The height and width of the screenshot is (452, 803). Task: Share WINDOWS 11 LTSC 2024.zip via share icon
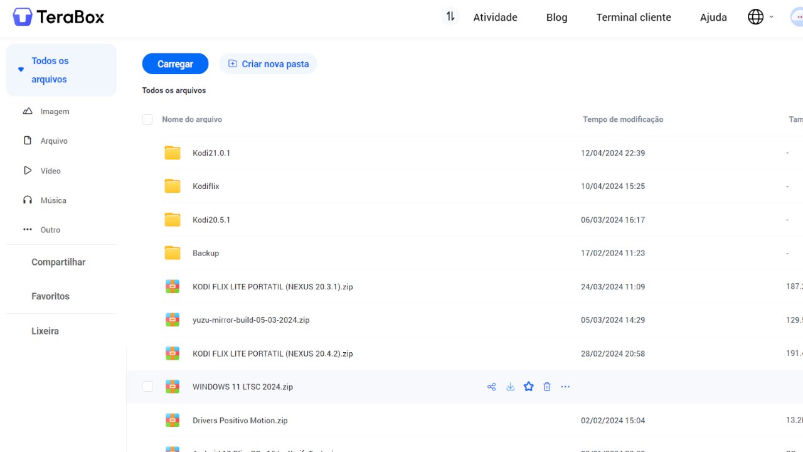click(492, 387)
